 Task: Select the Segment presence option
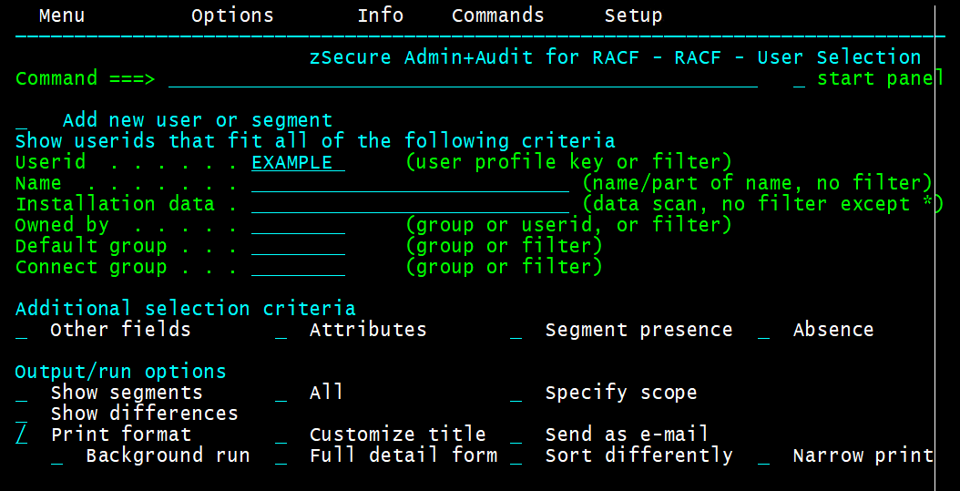(x=516, y=330)
